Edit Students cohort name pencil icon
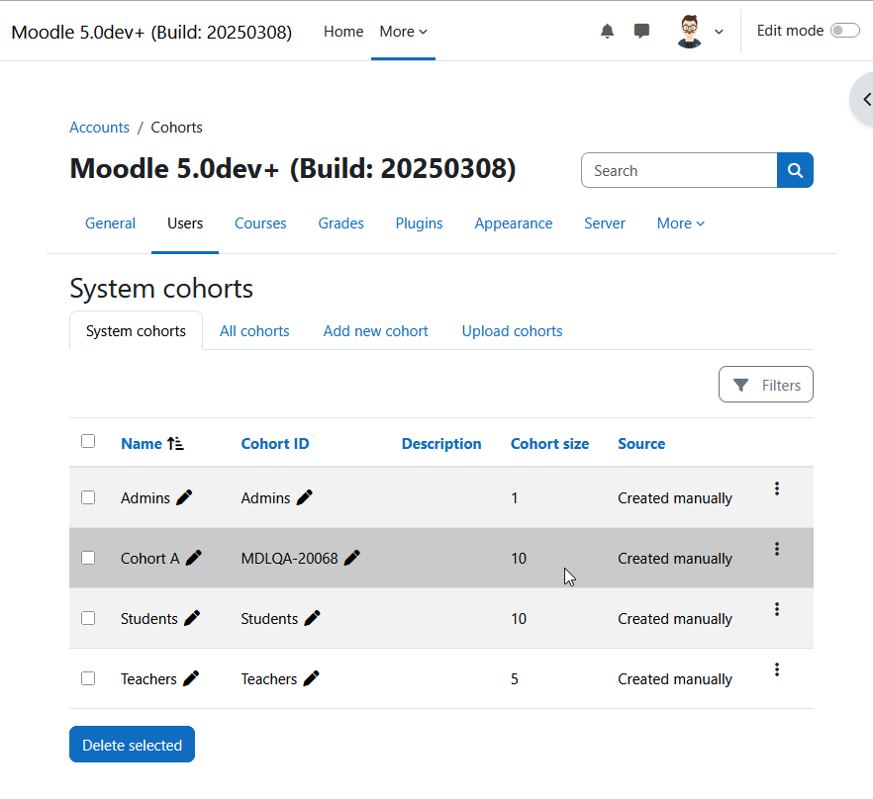 [x=192, y=618]
